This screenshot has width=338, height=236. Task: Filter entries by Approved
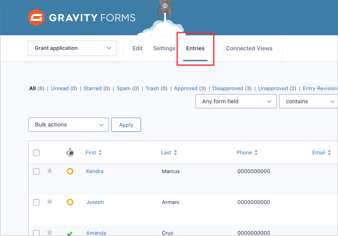tap(186, 88)
